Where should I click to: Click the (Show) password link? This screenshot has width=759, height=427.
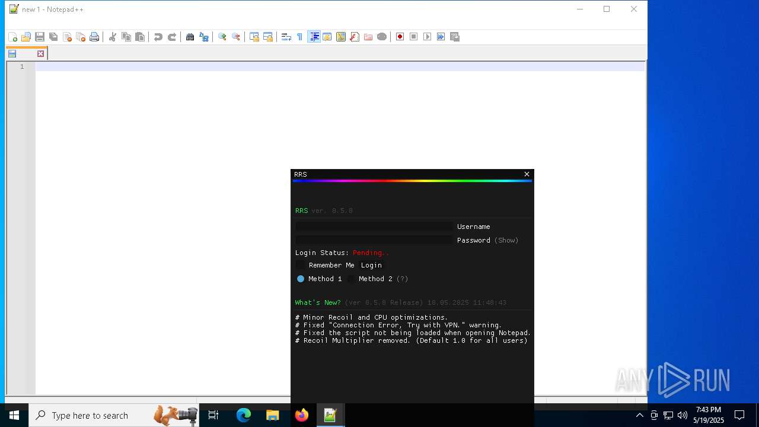coord(506,240)
